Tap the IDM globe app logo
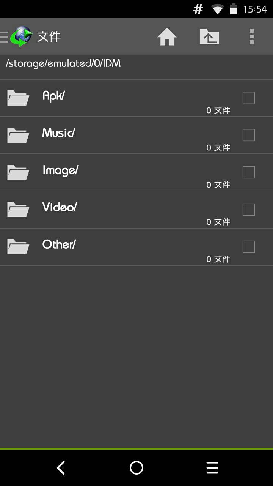Image resolution: width=273 pixels, height=486 pixels. click(21, 37)
